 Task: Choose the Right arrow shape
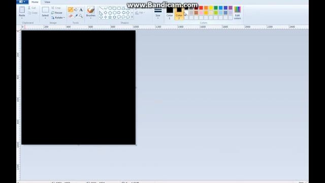pyautogui.click(x=119, y=13)
